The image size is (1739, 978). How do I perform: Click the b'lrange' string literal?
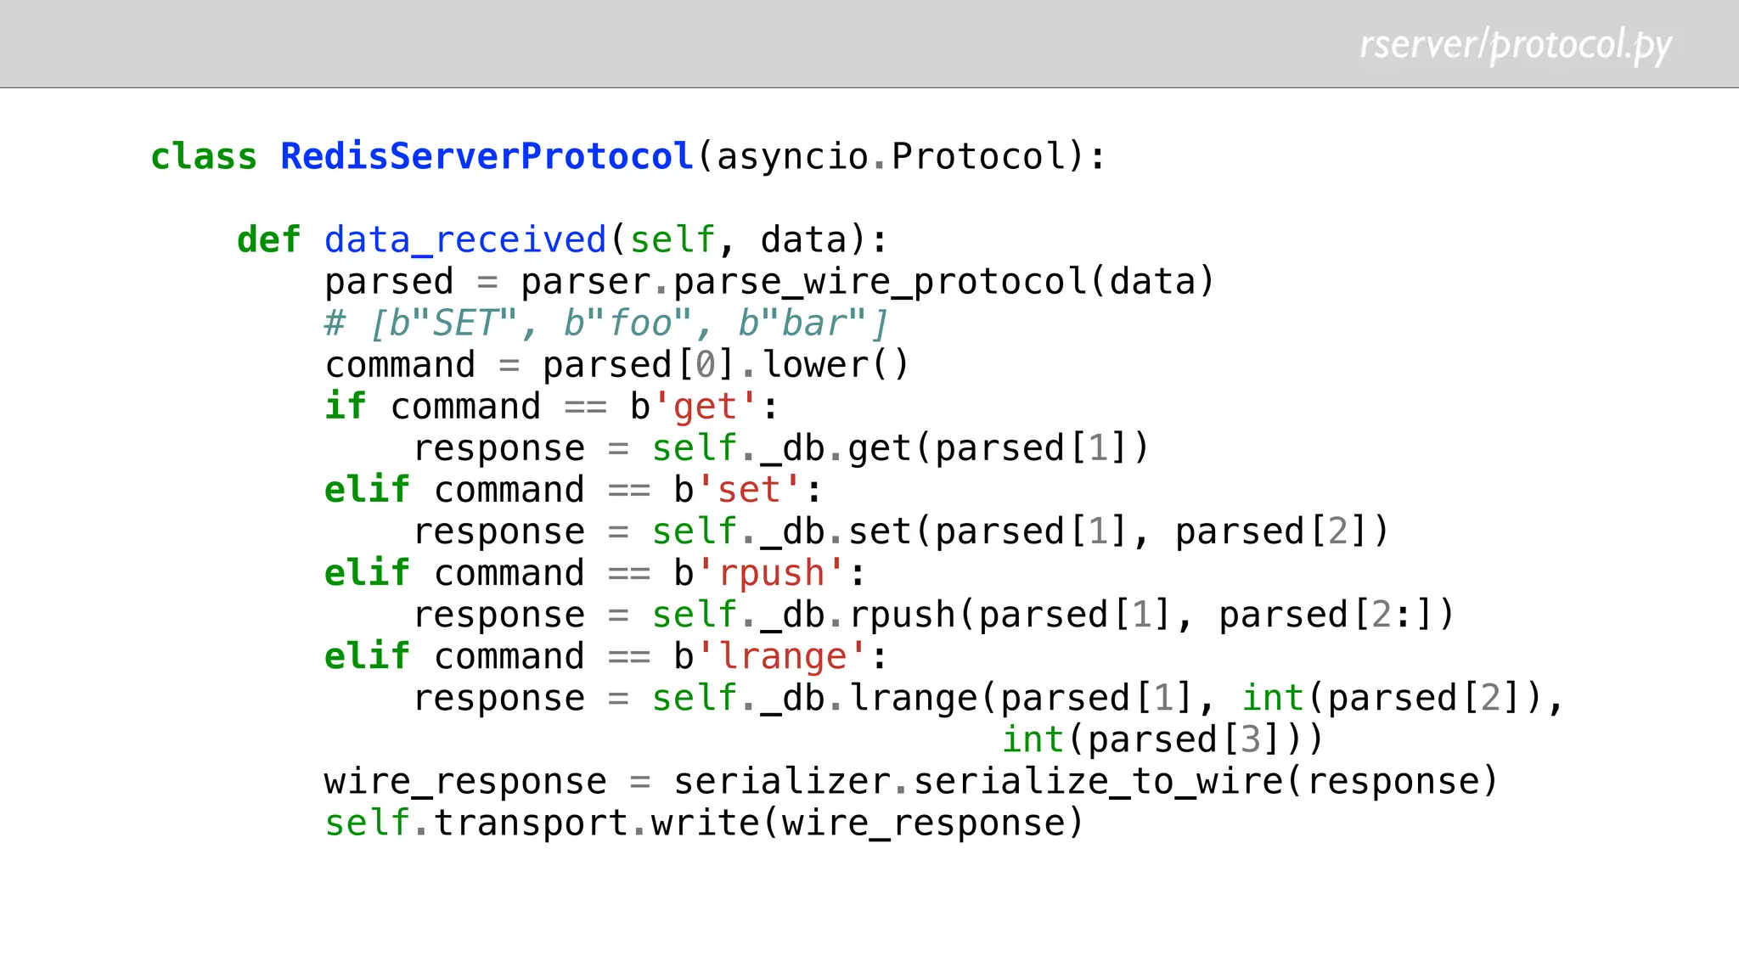(769, 657)
